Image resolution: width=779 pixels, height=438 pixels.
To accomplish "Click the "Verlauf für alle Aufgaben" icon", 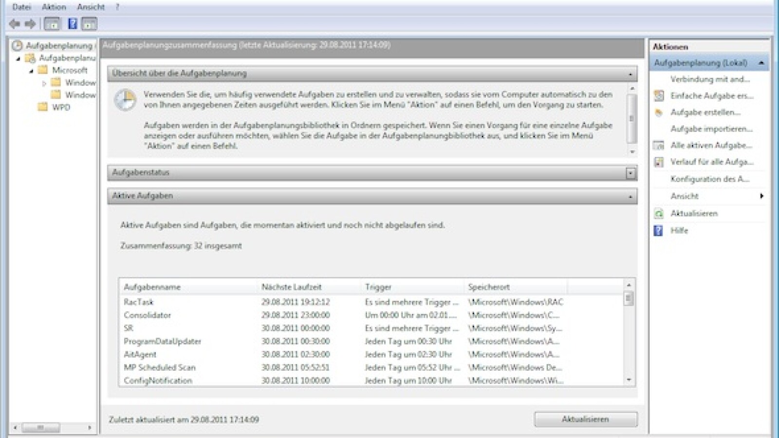I will [x=658, y=162].
